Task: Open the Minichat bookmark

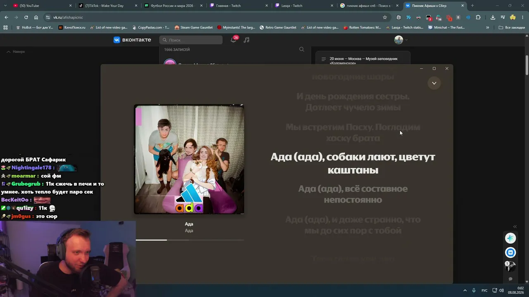Action: [x=446, y=28]
